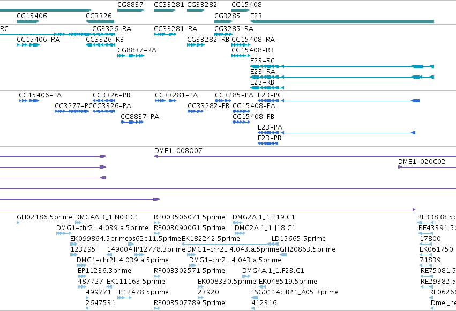Image resolution: width=456 pixels, height=311 pixels.
Task: Select feature labeled 412316
Action: [253, 308]
